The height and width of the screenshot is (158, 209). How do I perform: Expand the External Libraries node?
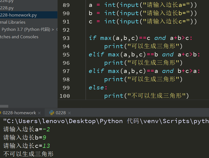(13, 22)
